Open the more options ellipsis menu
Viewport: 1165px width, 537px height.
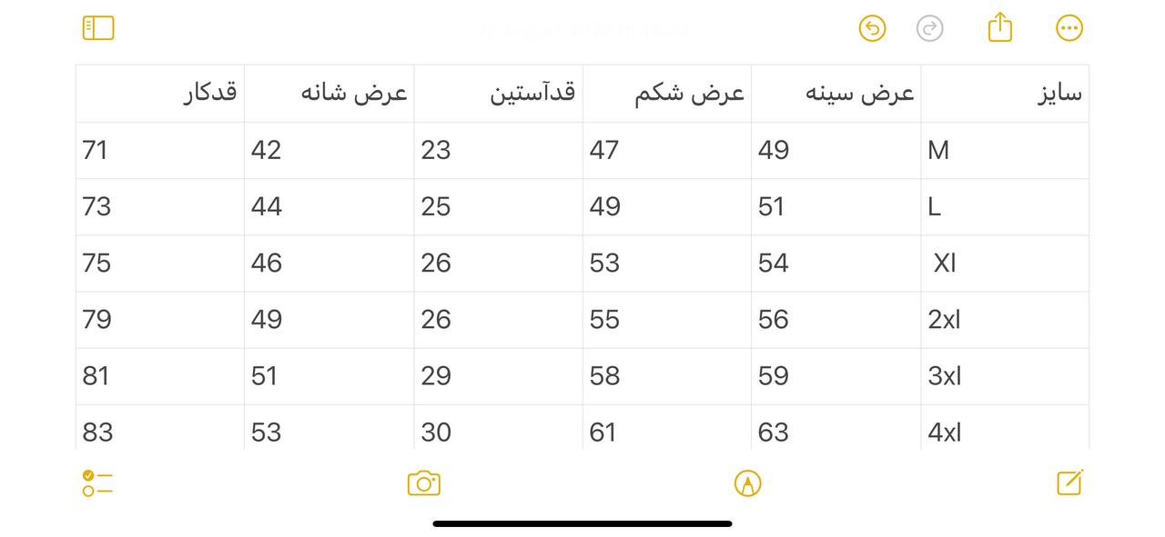coord(1069,28)
